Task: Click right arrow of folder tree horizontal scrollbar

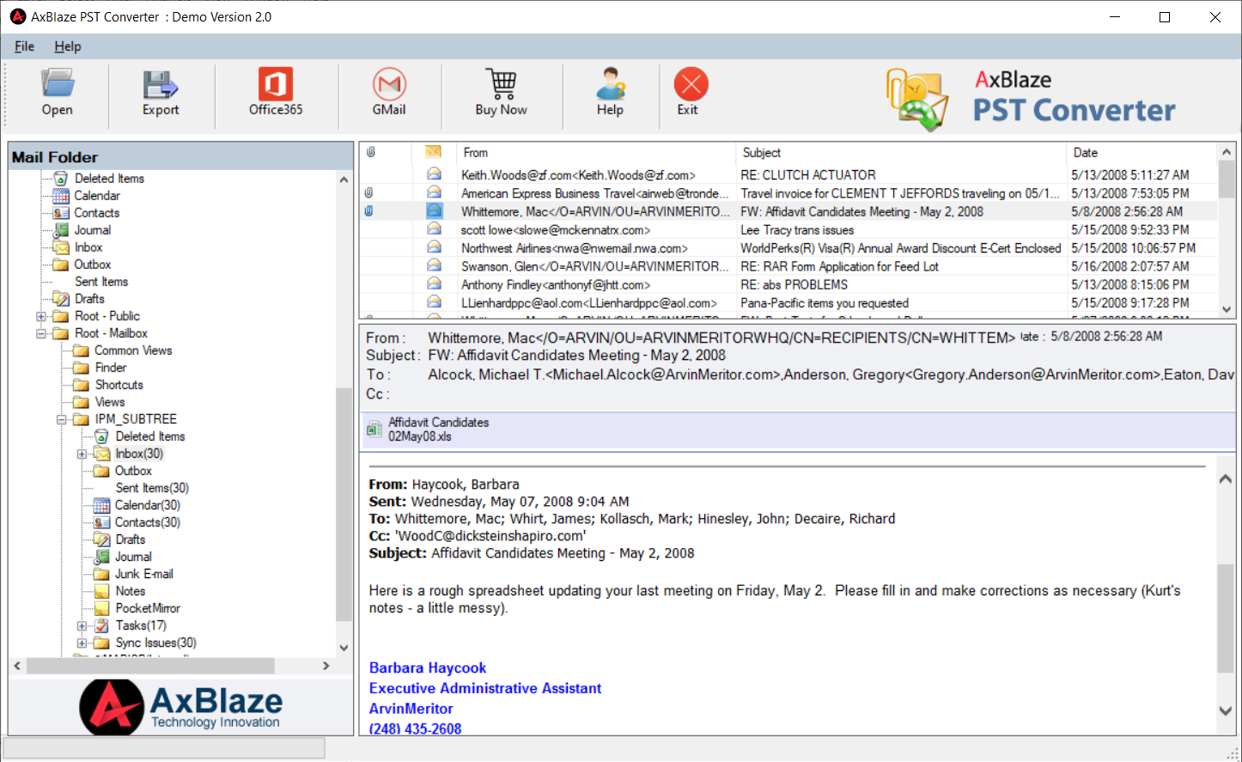Action: tap(326, 666)
